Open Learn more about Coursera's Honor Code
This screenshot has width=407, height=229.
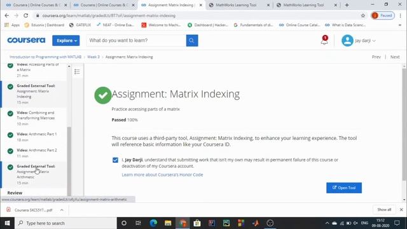click(x=162, y=175)
